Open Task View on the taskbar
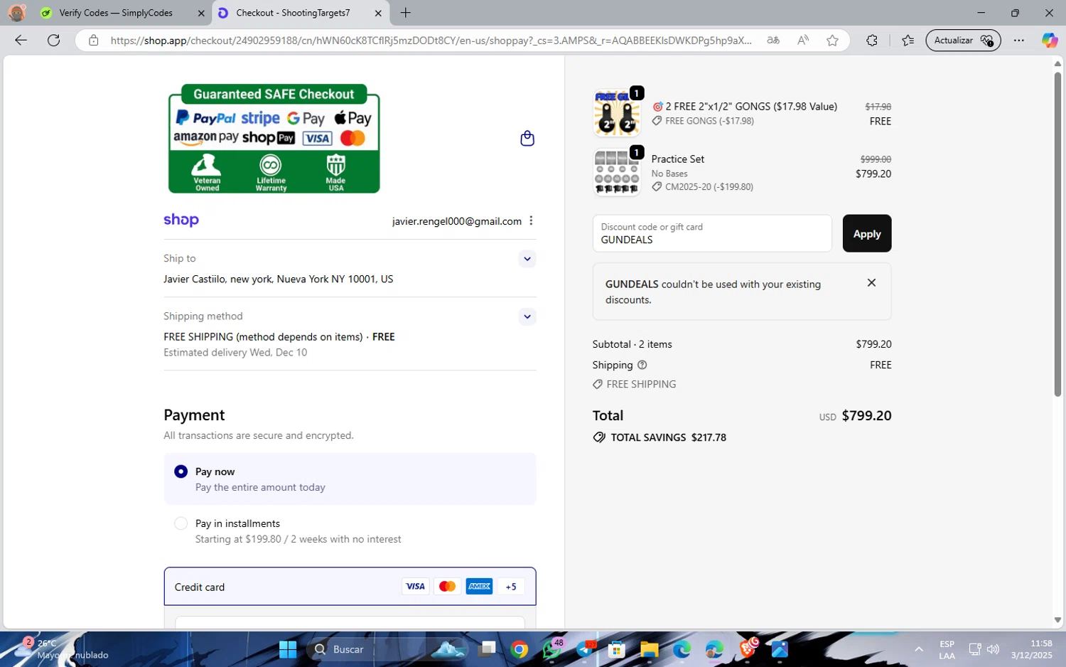Screen dimensions: 1066x667 [487, 649]
